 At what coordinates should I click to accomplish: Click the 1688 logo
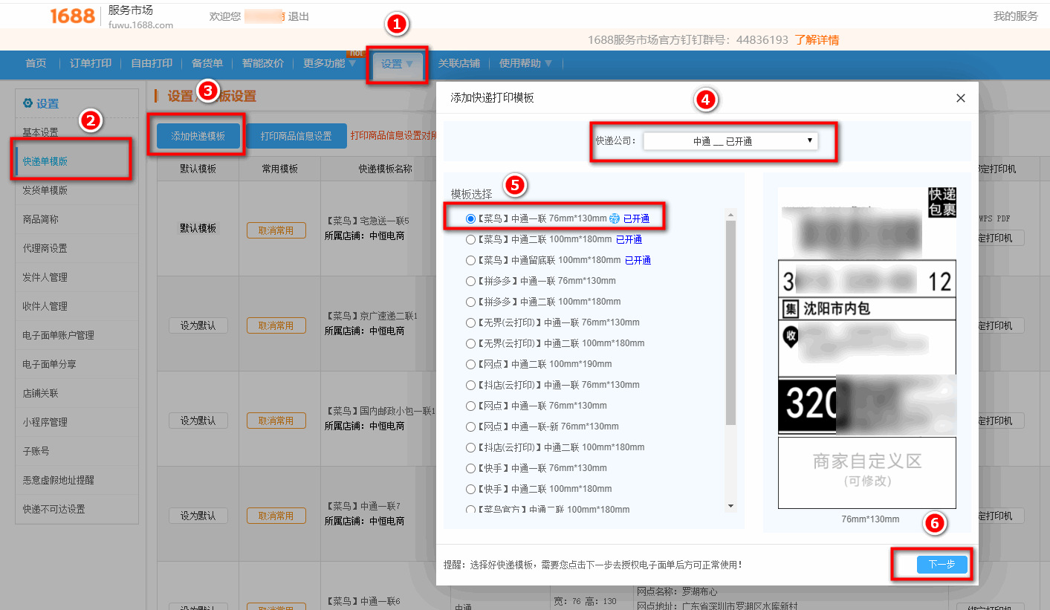click(x=71, y=16)
